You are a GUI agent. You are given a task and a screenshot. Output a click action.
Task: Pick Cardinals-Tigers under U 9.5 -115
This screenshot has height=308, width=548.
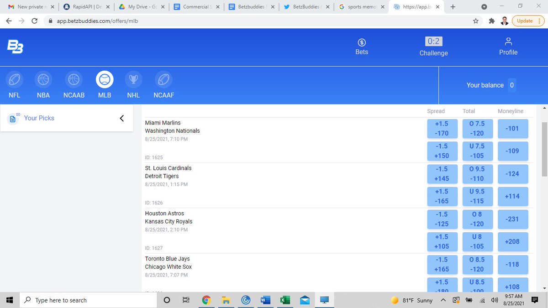tap(477, 196)
